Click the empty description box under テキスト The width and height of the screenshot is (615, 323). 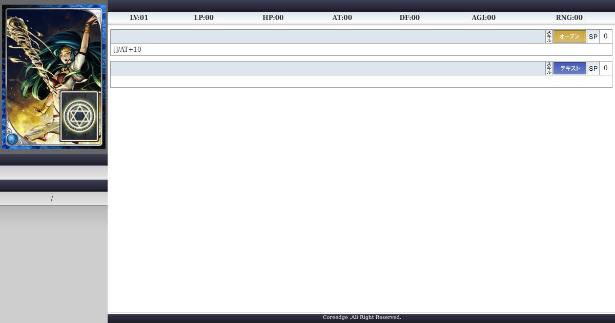pyautogui.click(x=361, y=81)
